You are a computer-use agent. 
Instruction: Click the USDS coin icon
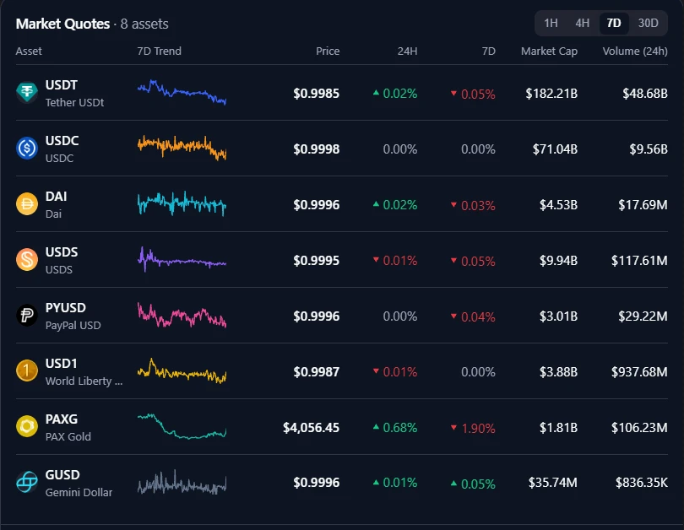27,260
